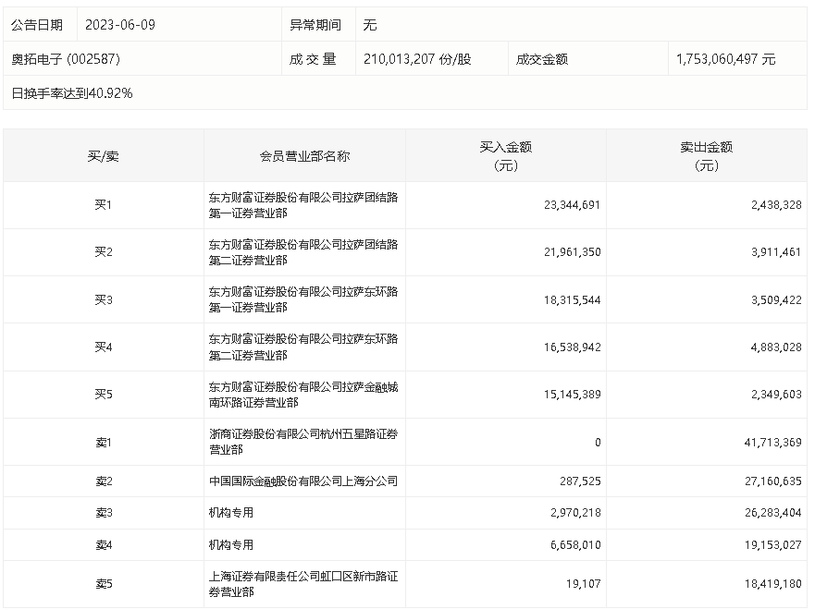Click buy amount 16,538,942

573,347
